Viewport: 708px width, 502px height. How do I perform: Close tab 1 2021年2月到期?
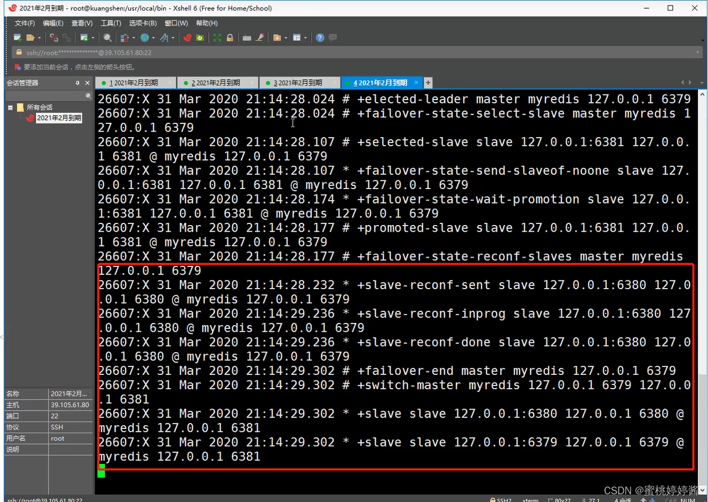tap(170, 83)
